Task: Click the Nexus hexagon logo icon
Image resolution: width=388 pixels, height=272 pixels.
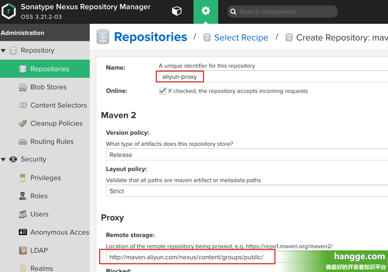Action: [x=9, y=11]
